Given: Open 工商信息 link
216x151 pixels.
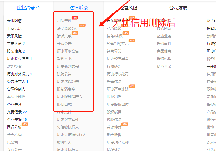Looking at the screenshot, I should click(14, 29).
